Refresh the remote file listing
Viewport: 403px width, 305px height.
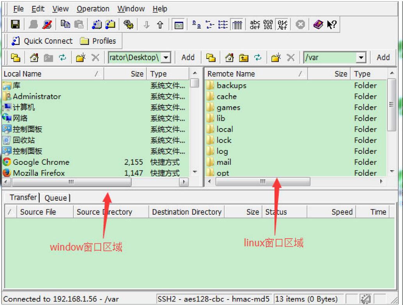[x=258, y=58]
